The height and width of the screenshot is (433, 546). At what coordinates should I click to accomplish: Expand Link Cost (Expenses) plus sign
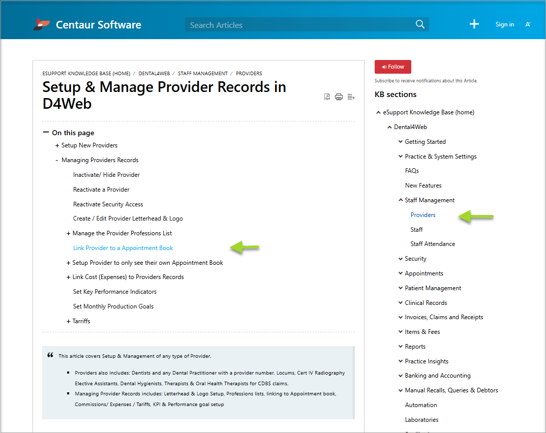point(68,277)
